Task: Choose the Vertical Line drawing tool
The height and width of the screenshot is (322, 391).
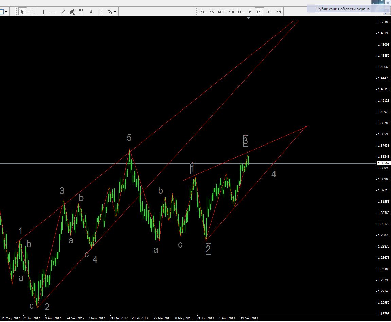Action: click(x=43, y=12)
